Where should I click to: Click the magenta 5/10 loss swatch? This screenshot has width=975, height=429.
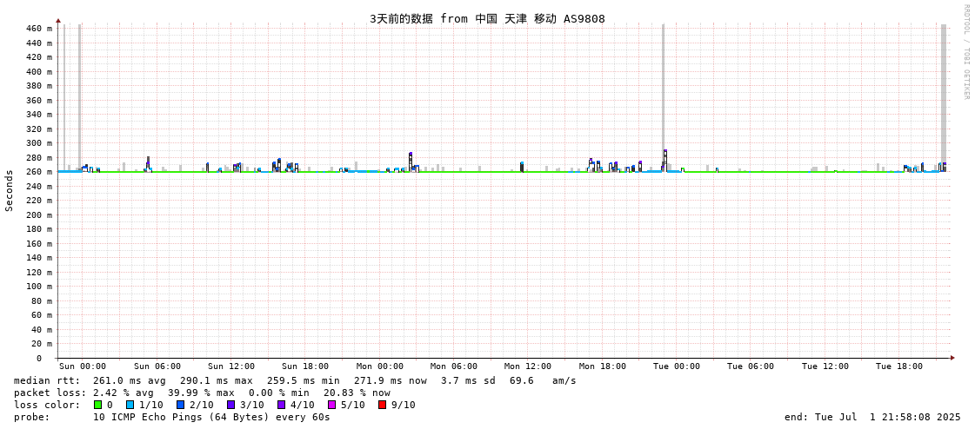pyautogui.click(x=331, y=405)
